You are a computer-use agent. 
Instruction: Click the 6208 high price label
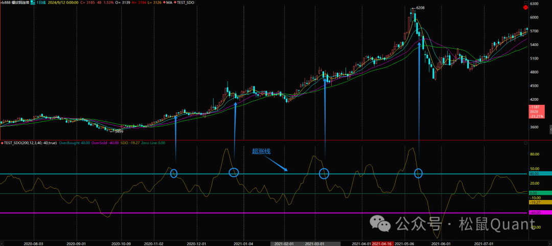coord(420,8)
